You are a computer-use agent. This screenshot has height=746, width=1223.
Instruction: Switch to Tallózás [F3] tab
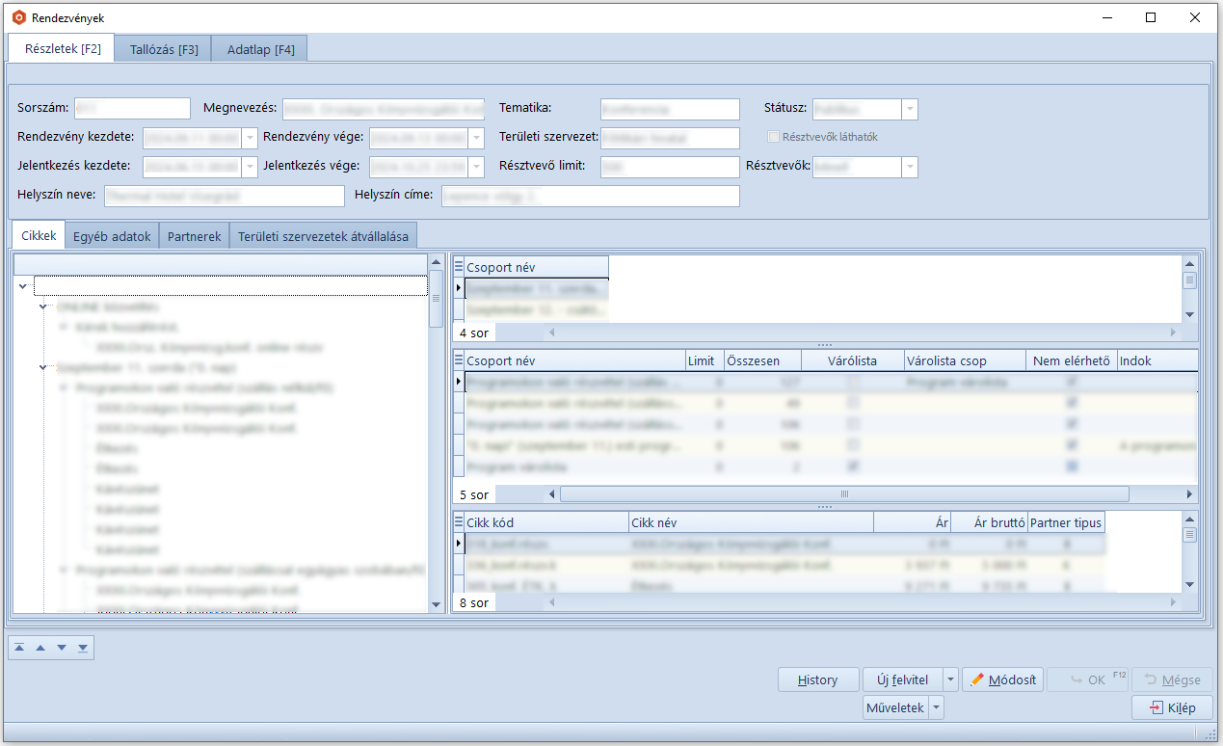pos(163,49)
